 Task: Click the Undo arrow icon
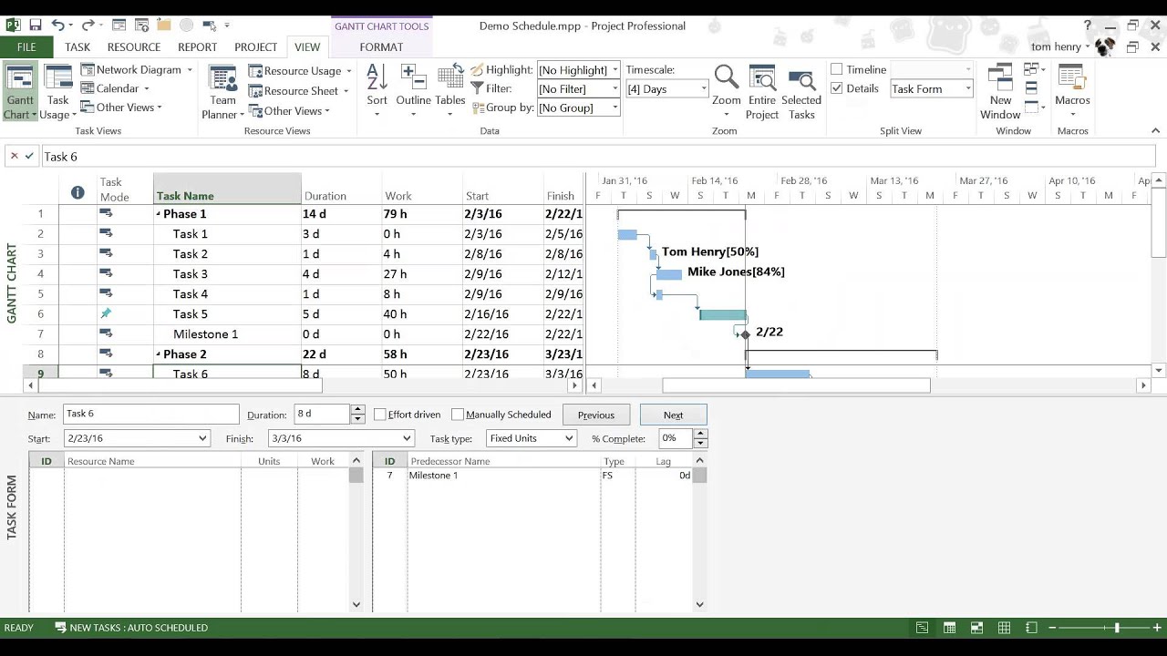pyautogui.click(x=58, y=26)
